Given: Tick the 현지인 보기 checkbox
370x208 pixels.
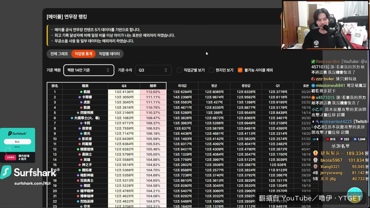Looking at the screenshot, I should pos(211,70).
